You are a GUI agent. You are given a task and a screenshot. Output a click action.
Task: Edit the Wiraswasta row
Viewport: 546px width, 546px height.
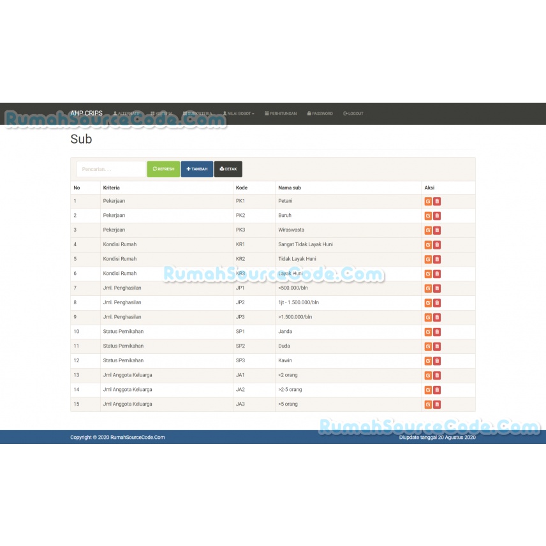click(x=428, y=230)
